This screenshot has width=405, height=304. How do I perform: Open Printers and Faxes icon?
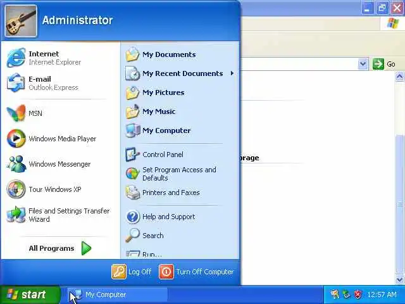point(132,193)
